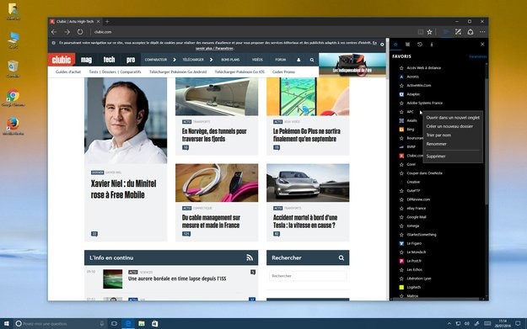Toggle the Hub icon in Edge toolbar

pyautogui.click(x=447, y=32)
